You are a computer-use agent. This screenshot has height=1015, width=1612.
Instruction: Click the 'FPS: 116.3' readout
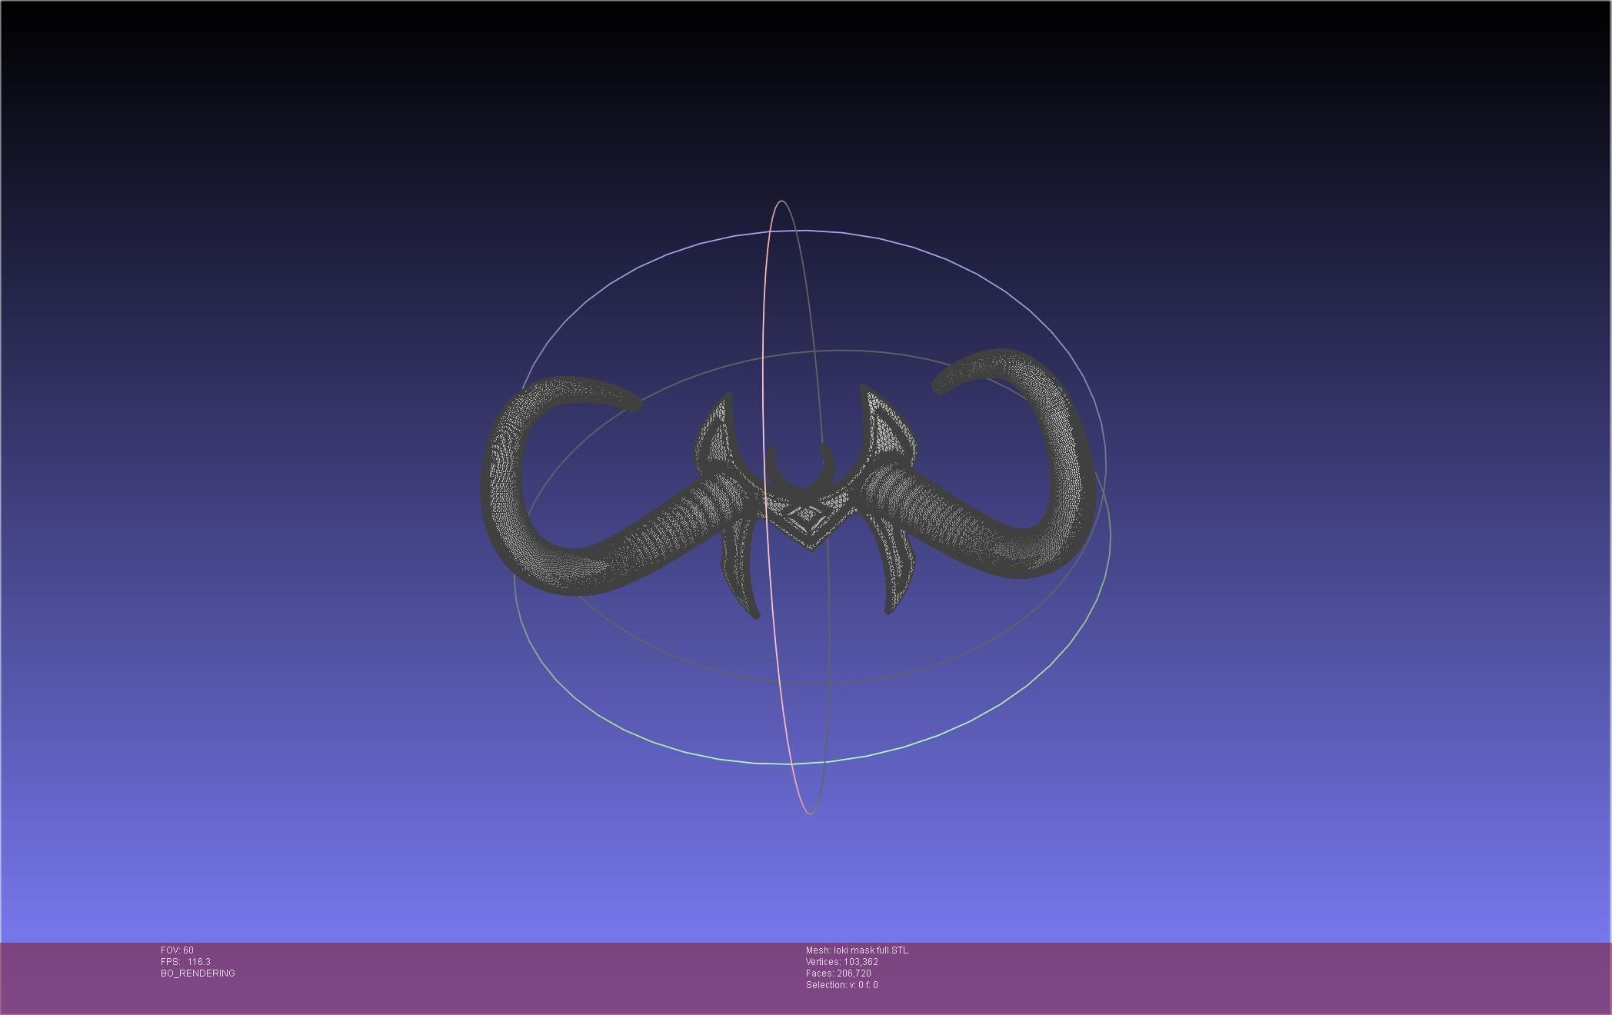(185, 962)
